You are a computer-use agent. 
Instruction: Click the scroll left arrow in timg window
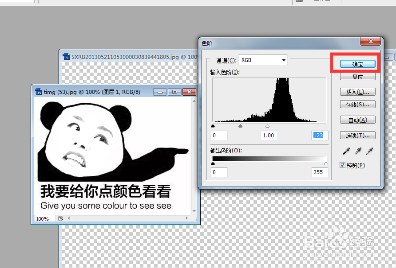click(69, 218)
